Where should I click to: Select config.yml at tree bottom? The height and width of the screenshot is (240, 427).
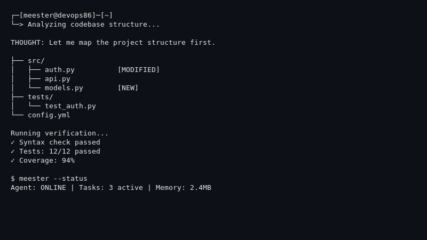pyautogui.click(x=49, y=115)
